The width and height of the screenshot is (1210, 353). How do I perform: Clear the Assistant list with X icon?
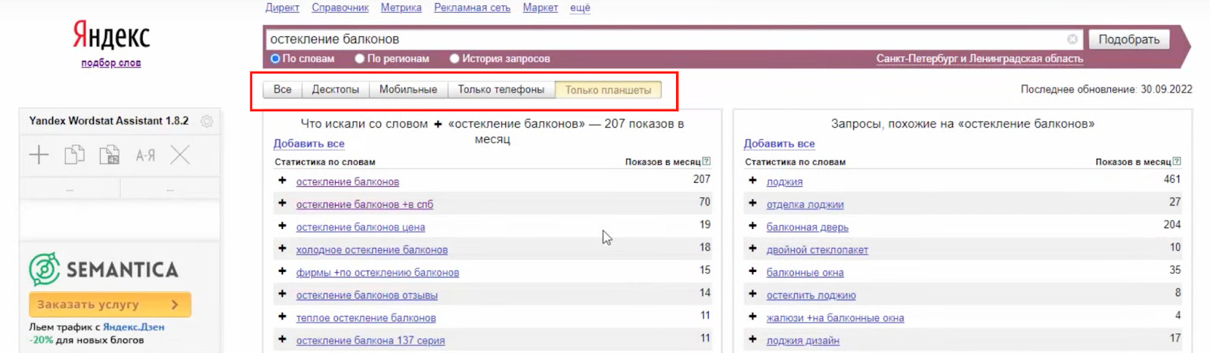180,155
